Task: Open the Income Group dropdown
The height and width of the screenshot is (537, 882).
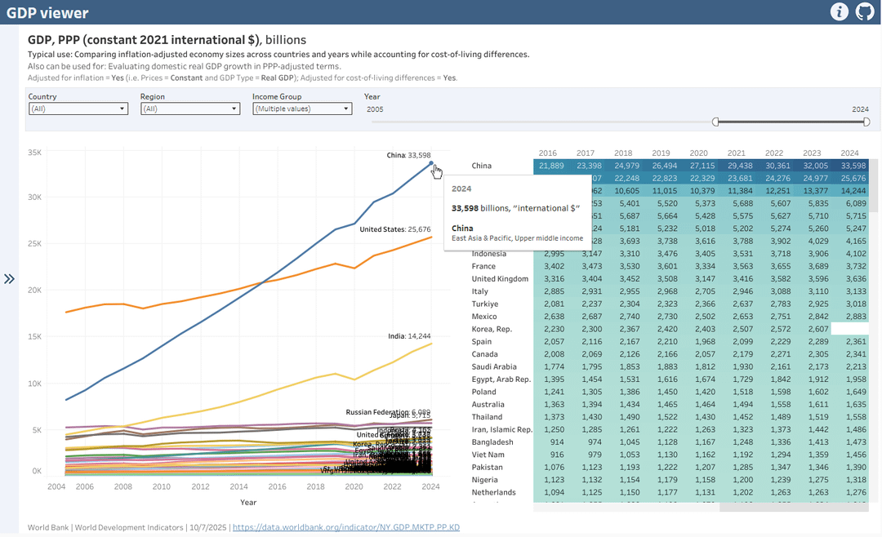Action: coord(301,109)
